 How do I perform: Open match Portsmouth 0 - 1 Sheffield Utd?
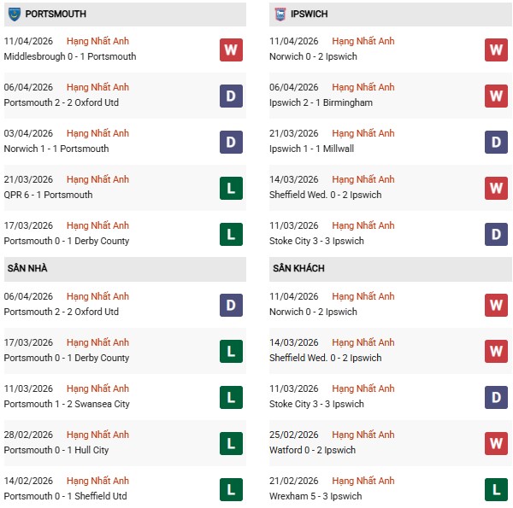[x=66, y=496]
